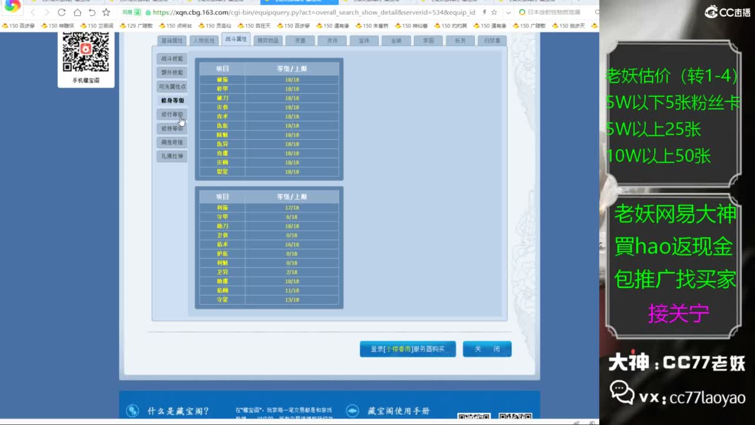Go back to the previous page
Viewport: 755px width, 425px height.
[32, 12]
